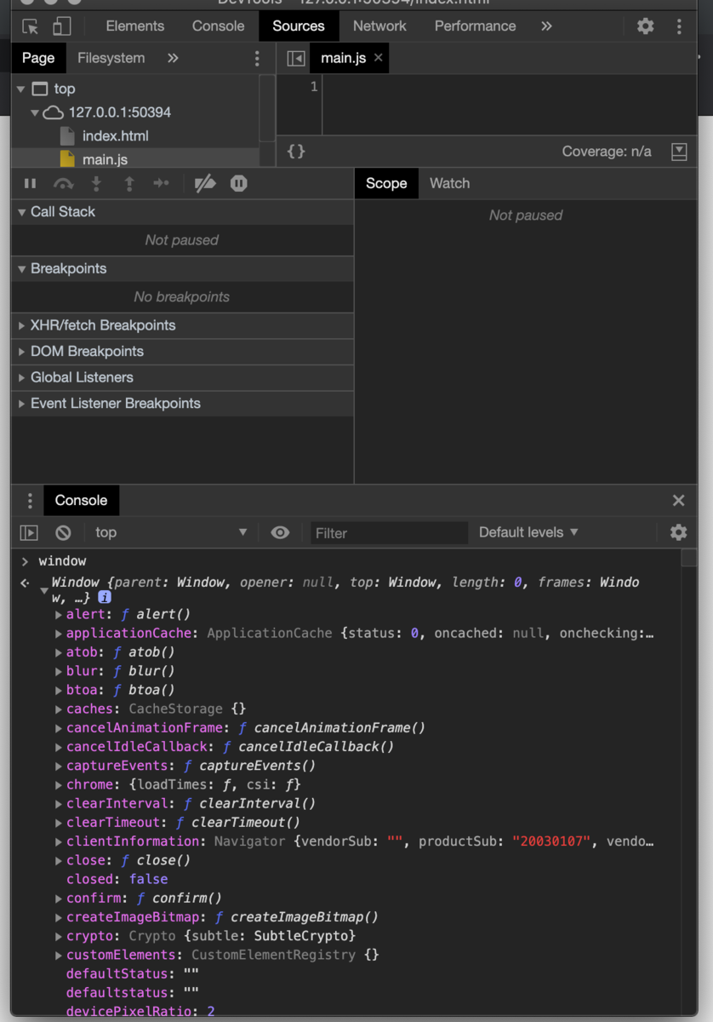The image size is (713, 1022).
Task: Open index.html in the file tree
Action: 116,136
